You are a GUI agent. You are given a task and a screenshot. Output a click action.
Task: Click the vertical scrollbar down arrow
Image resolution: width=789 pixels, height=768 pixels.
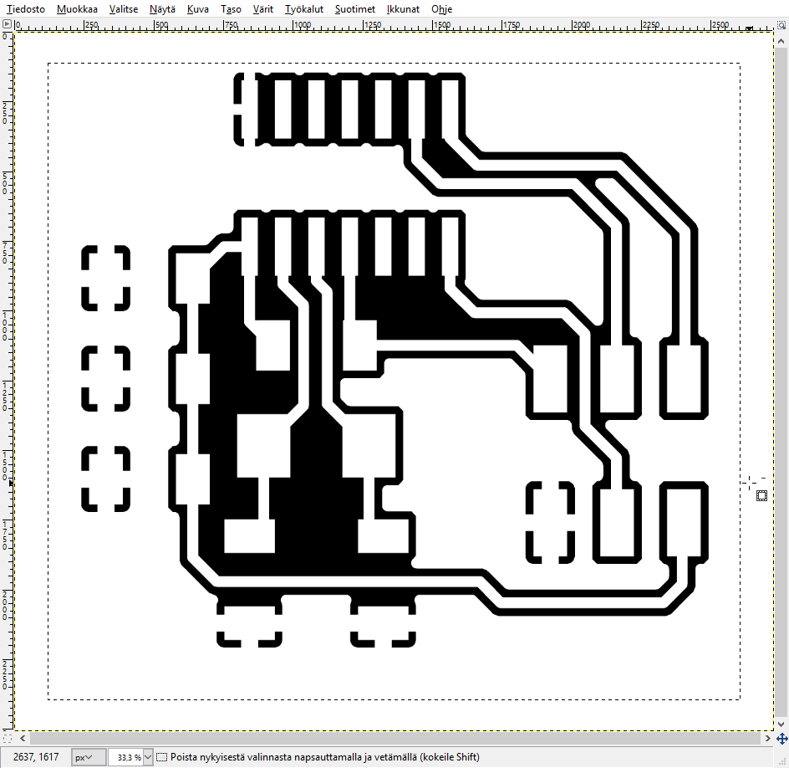click(x=781, y=724)
